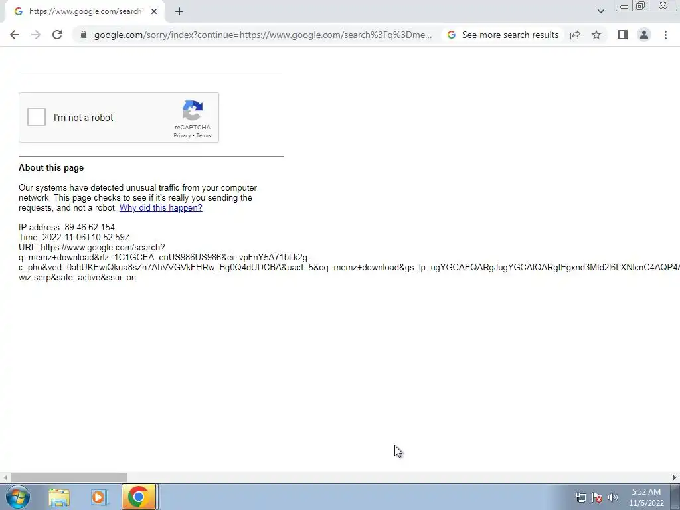Open the Chrome profile menu
Screen dimensions: 680x510
[644, 35]
